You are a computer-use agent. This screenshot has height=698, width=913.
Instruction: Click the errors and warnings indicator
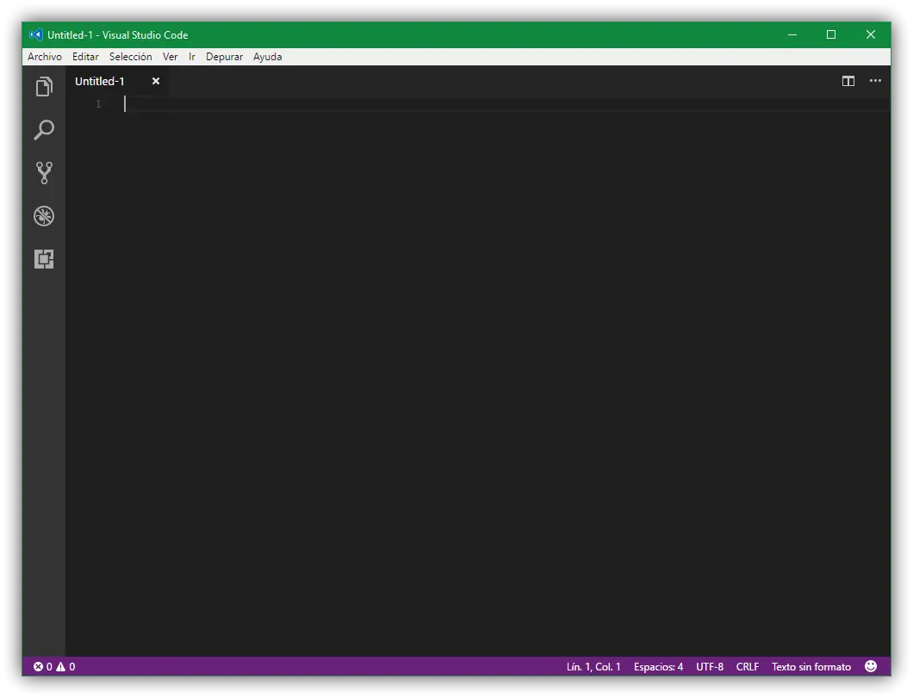coord(53,666)
